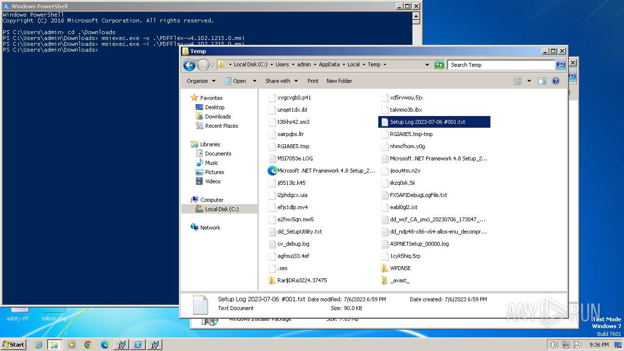Click Local Disk (C:) in address breadcrumb
Screen dimensions: 624x351
tap(251, 64)
